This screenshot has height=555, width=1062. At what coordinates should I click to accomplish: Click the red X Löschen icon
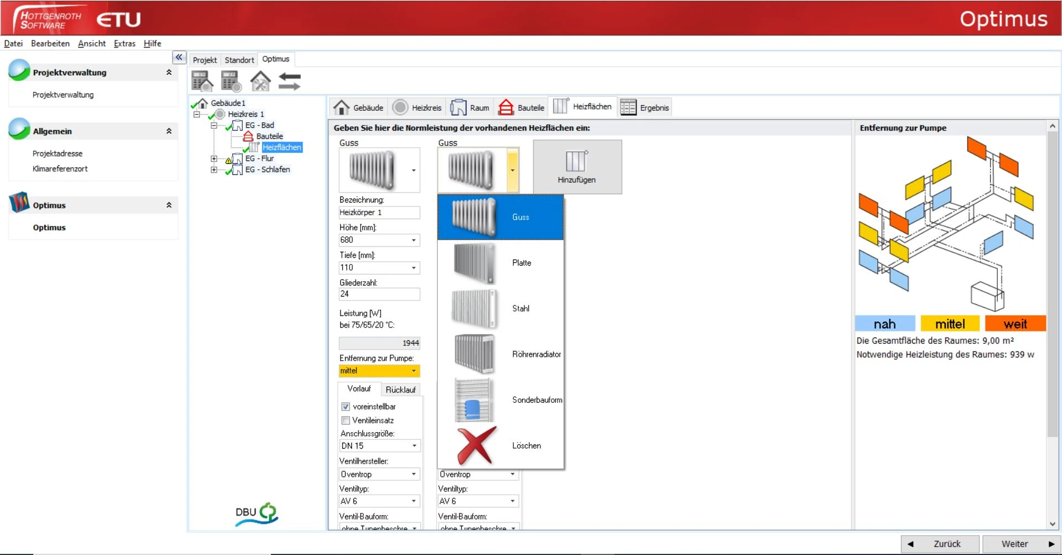pyautogui.click(x=476, y=445)
